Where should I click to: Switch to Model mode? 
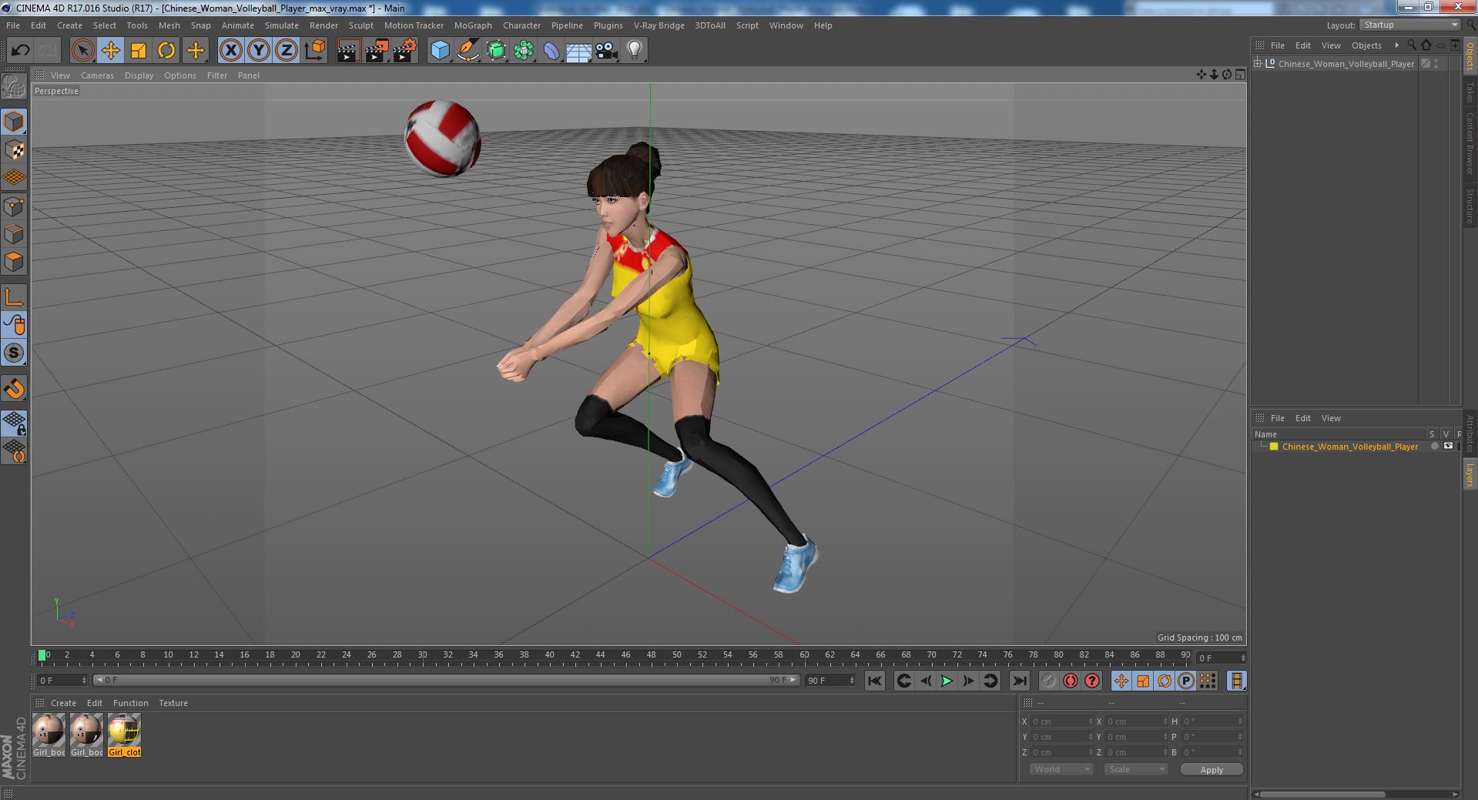pyautogui.click(x=14, y=122)
